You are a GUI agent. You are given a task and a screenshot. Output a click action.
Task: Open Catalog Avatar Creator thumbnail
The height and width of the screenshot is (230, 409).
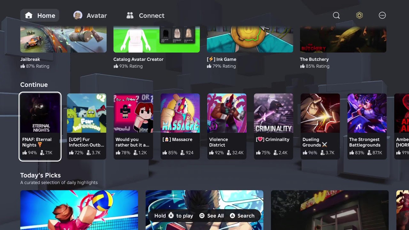click(x=157, y=39)
